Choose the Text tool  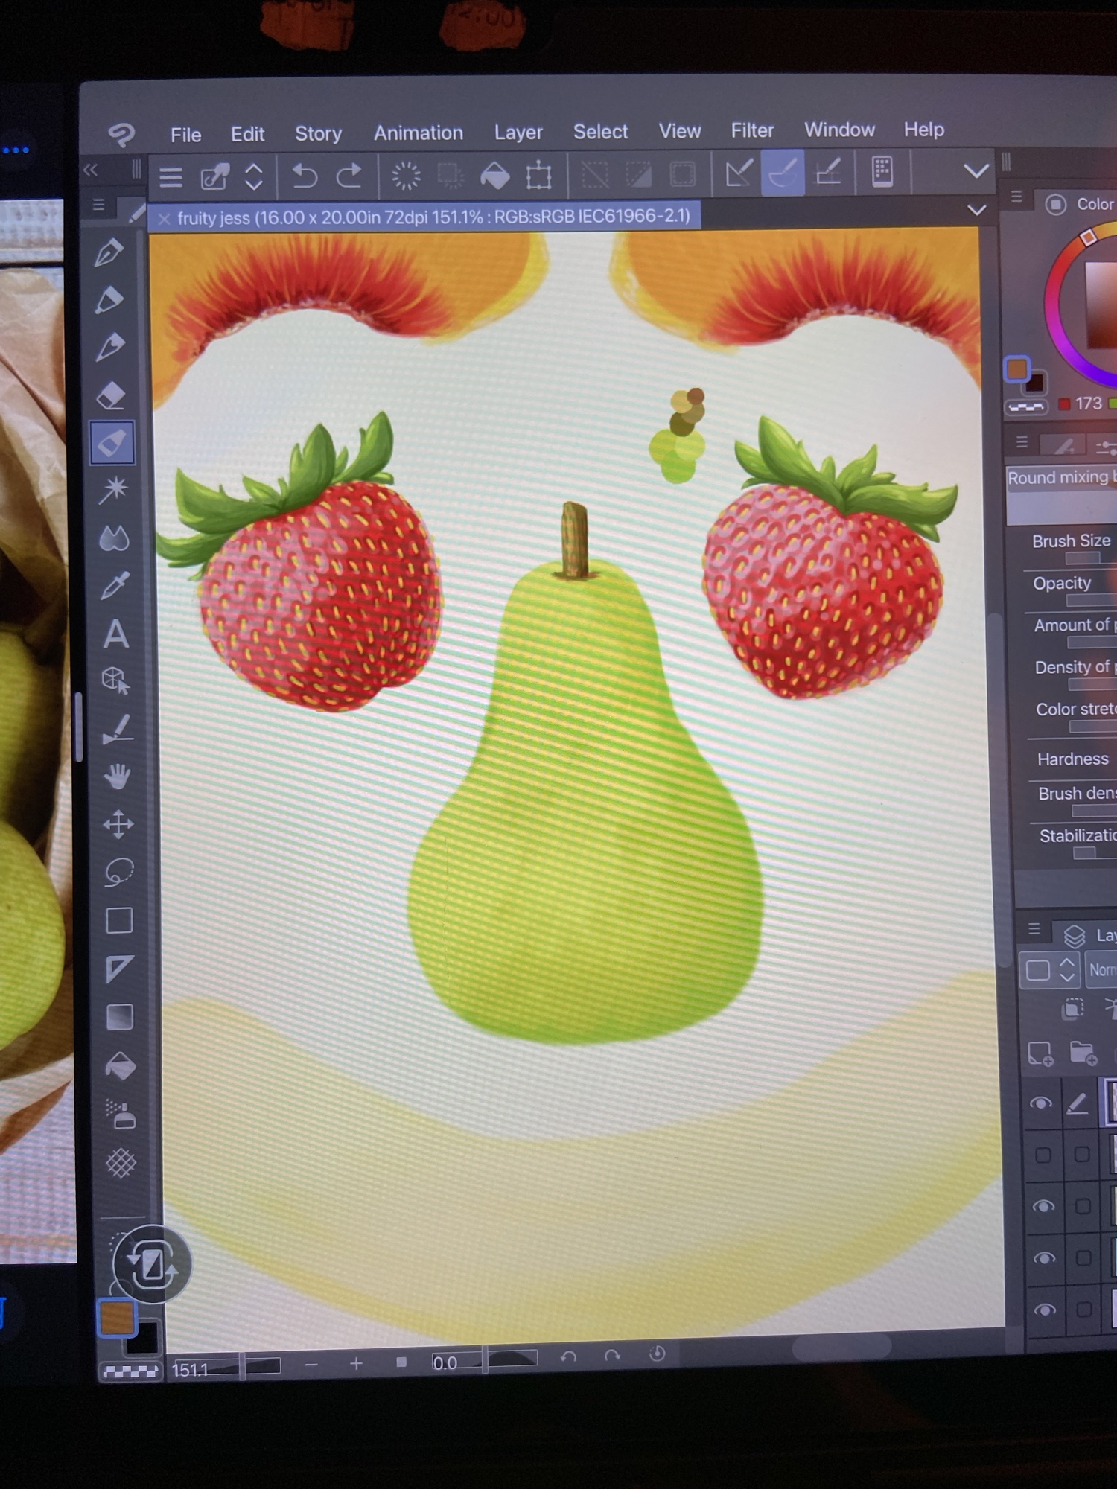coord(115,634)
